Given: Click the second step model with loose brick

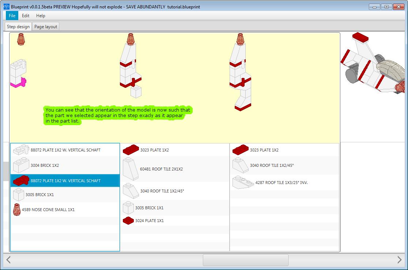Looking at the screenshot, I should point(131,65).
